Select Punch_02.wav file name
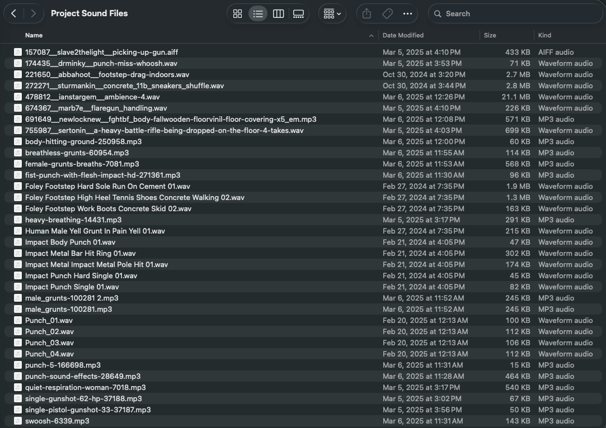Image resolution: width=606 pixels, height=428 pixels. pyautogui.click(x=49, y=331)
